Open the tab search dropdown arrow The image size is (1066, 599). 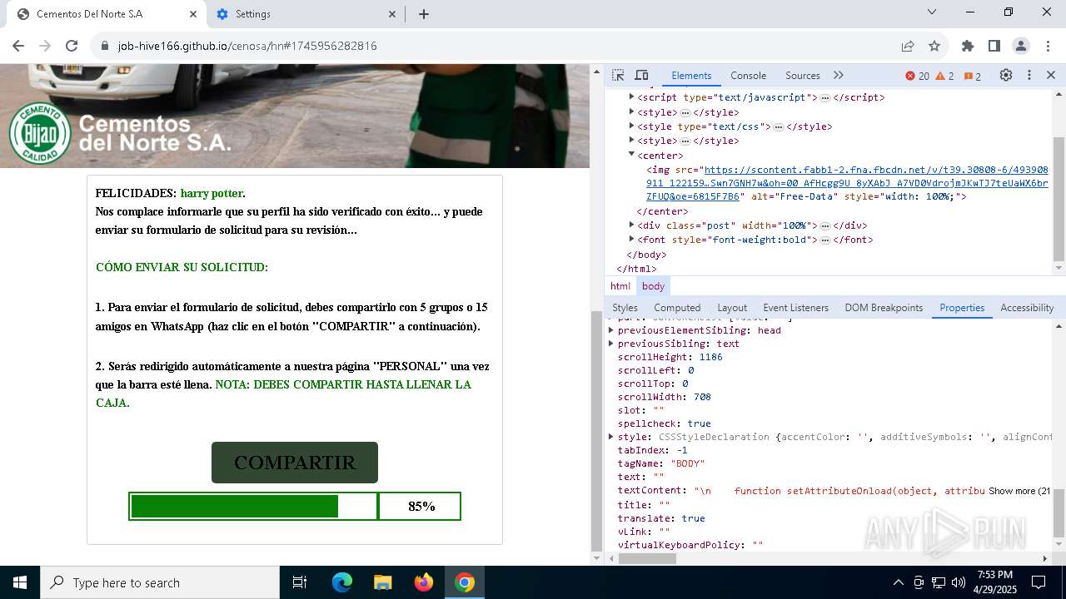(x=932, y=12)
